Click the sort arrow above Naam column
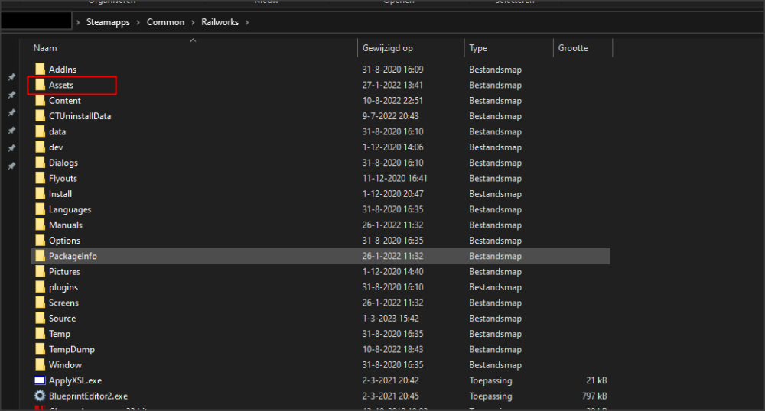765x411 pixels. click(194, 40)
